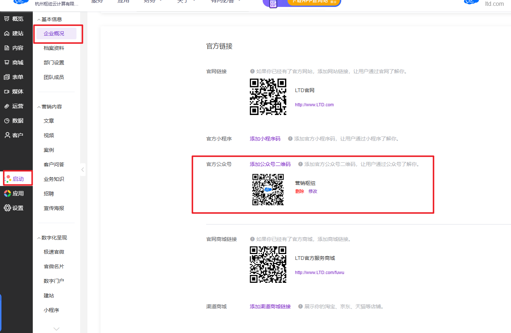Select 档案资料 menu item
511x333 pixels.
click(x=54, y=48)
